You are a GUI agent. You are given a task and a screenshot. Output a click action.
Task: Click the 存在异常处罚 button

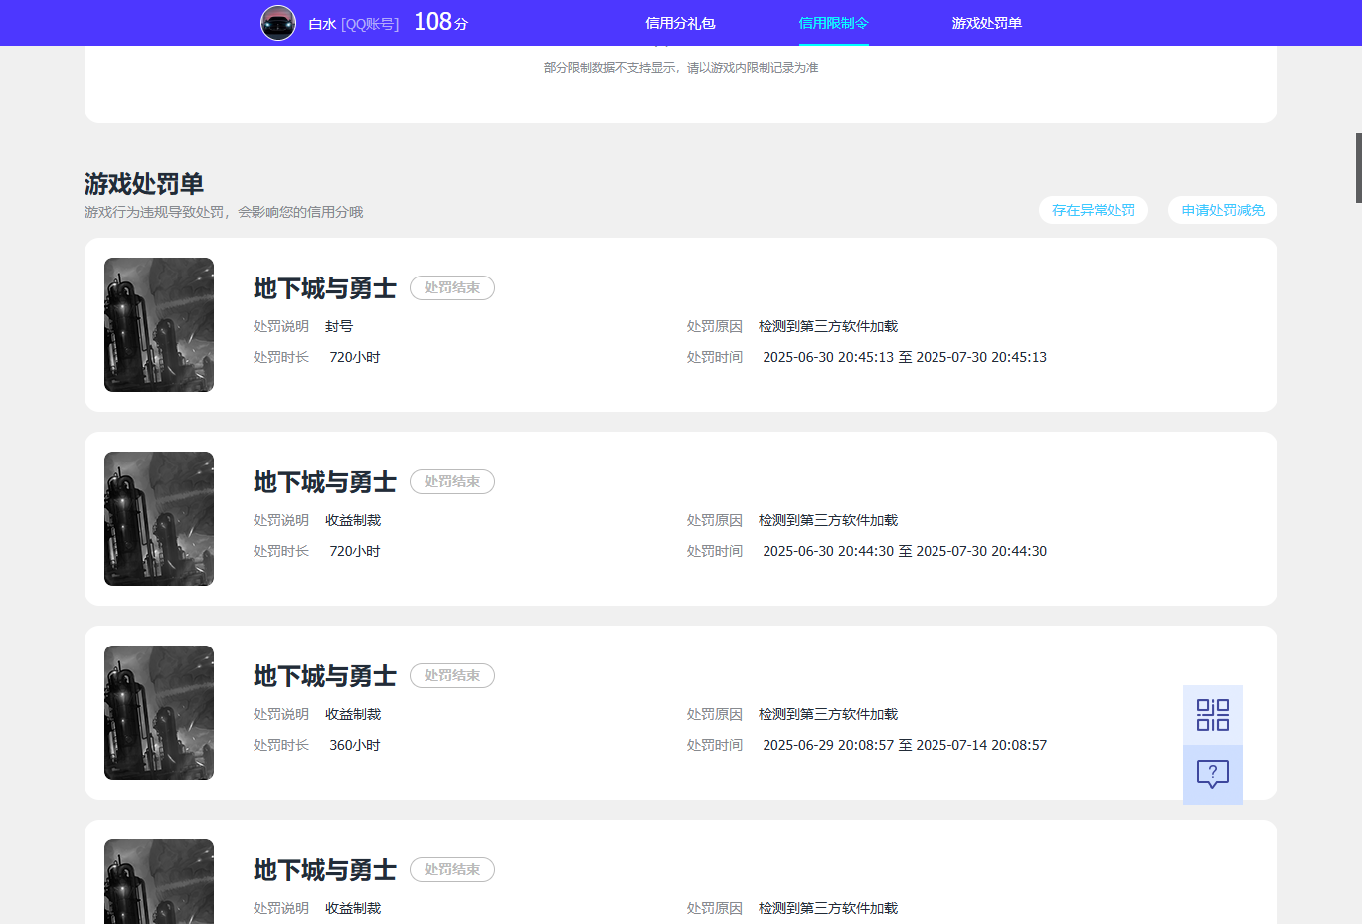(1093, 210)
